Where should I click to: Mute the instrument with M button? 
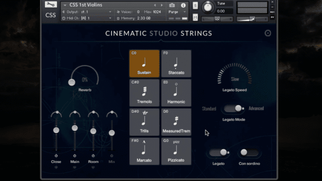click(195, 18)
